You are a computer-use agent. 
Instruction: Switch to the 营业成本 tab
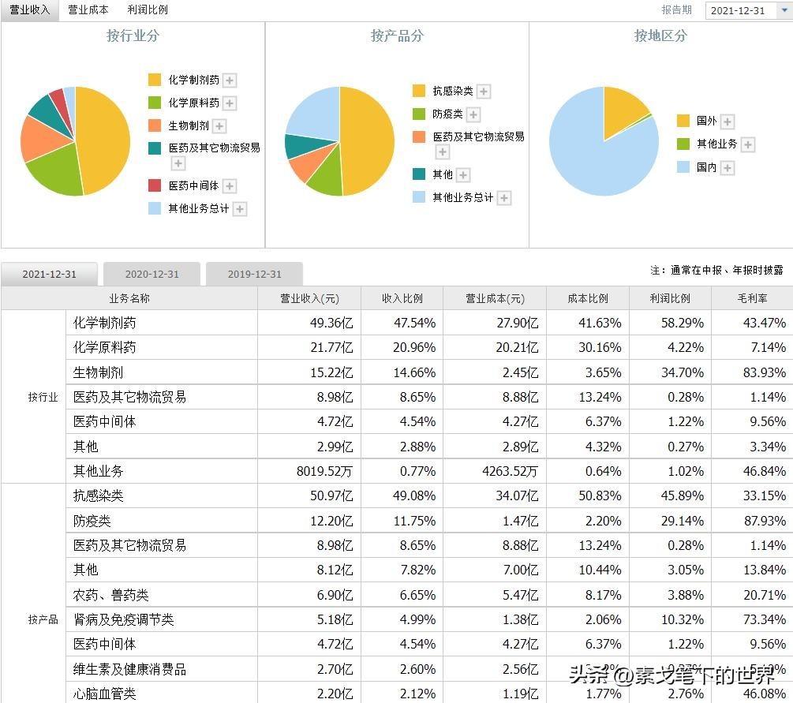point(88,10)
